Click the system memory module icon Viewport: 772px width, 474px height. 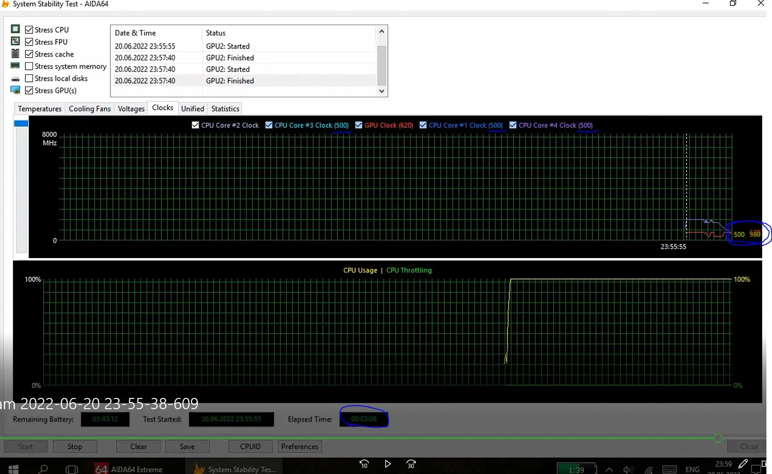click(x=15, y=66)
